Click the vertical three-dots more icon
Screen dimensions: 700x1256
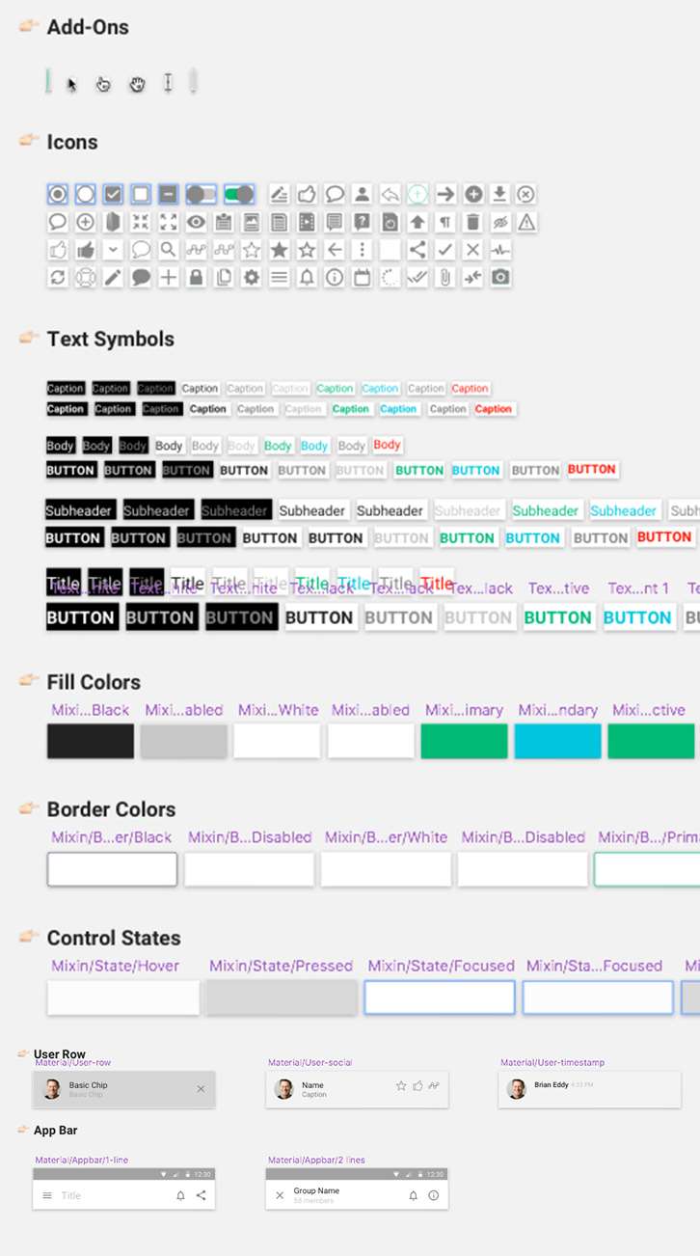[x=363, y=250]
